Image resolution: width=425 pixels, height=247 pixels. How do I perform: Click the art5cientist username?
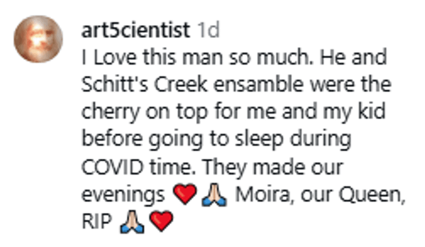click(136, 30)
